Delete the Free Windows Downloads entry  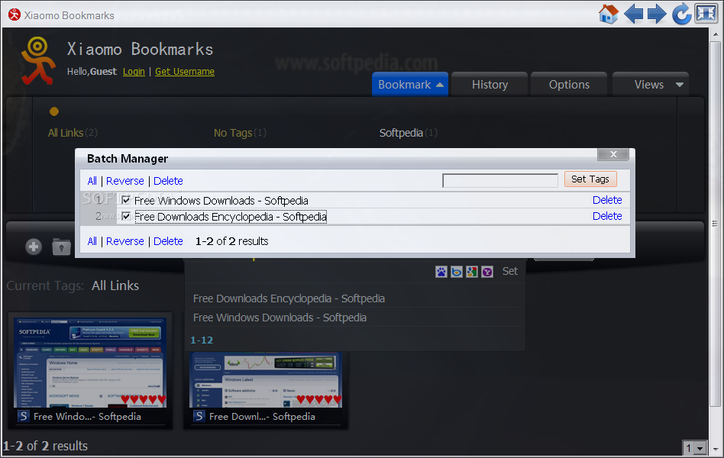click(x=607, y=200)
